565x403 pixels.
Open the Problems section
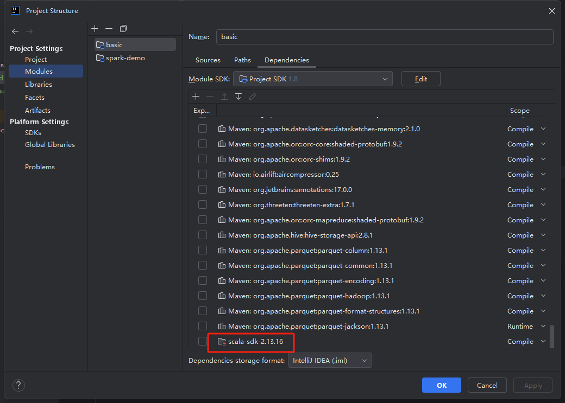tap(40, 167)
